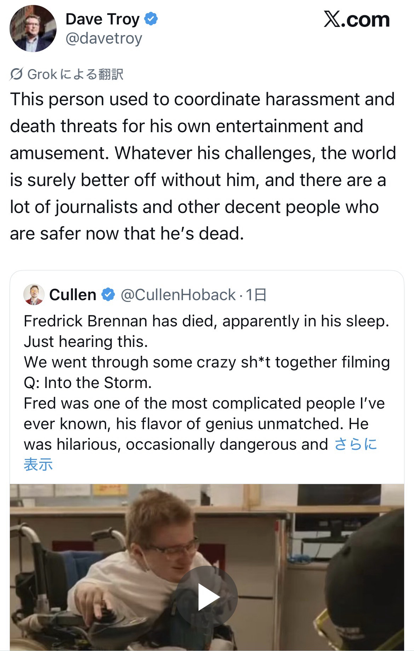Open Dave Troy's profile picture

pyautogui.click(x=33, y=29)
